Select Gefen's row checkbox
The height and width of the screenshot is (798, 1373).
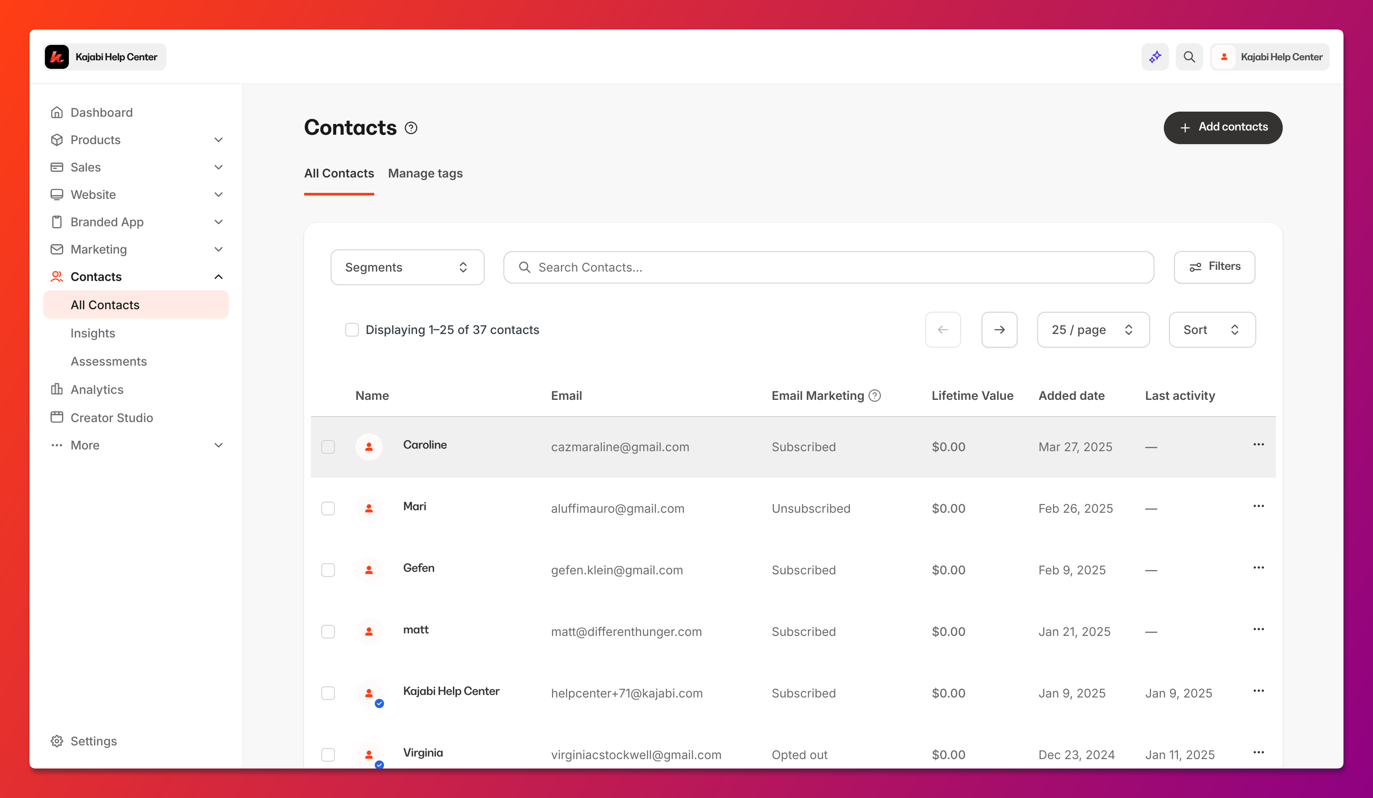328,570
